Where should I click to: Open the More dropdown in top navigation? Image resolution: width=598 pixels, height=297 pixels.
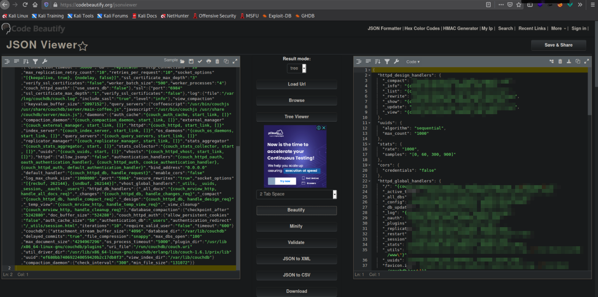click(558, 28)
